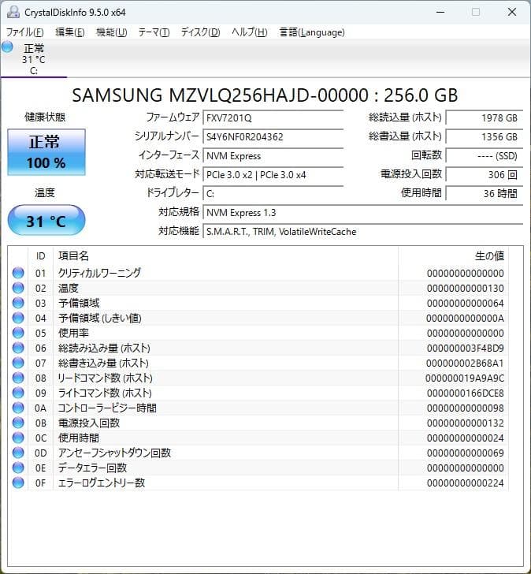Click power on count value 306 回
This screenshot has height=574, width=531.
point(485,175)
